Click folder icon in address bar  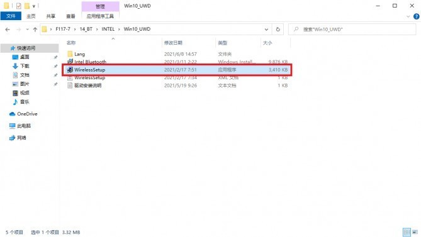pos(45,29)
